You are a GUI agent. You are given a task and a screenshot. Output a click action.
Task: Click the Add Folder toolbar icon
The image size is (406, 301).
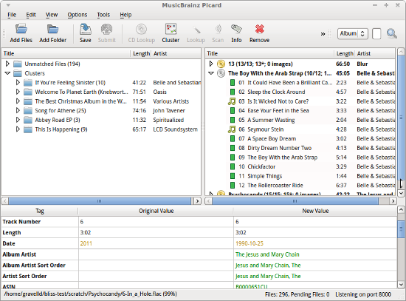53,29
